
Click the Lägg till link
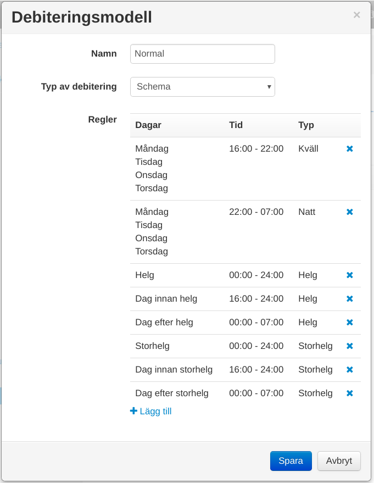click(x=151, y=411)
